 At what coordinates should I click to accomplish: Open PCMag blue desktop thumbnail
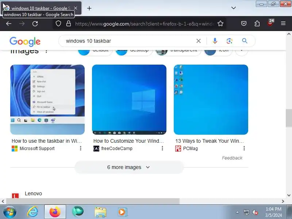(211, 100)
